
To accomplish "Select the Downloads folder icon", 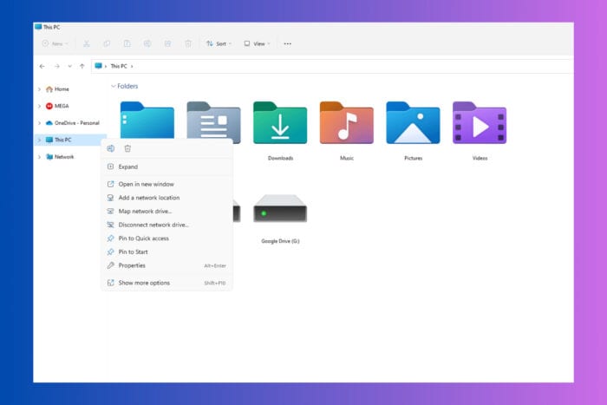I will [x=280, y=123].
